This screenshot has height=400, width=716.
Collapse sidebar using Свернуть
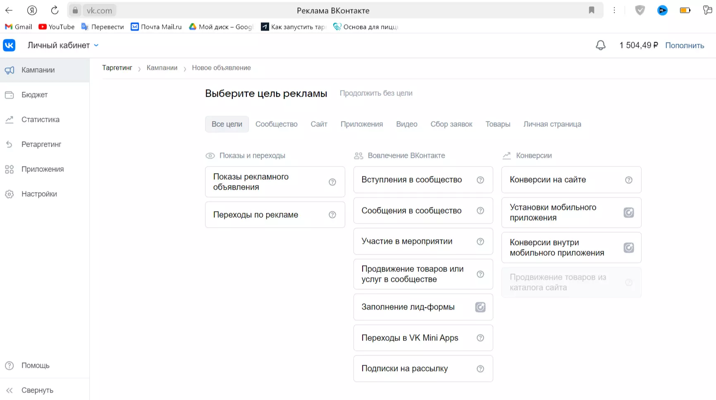37,390
